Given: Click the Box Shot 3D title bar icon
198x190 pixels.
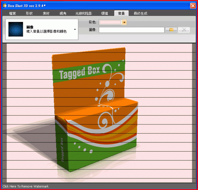Looking at the screenshot, I should [5, 5].
